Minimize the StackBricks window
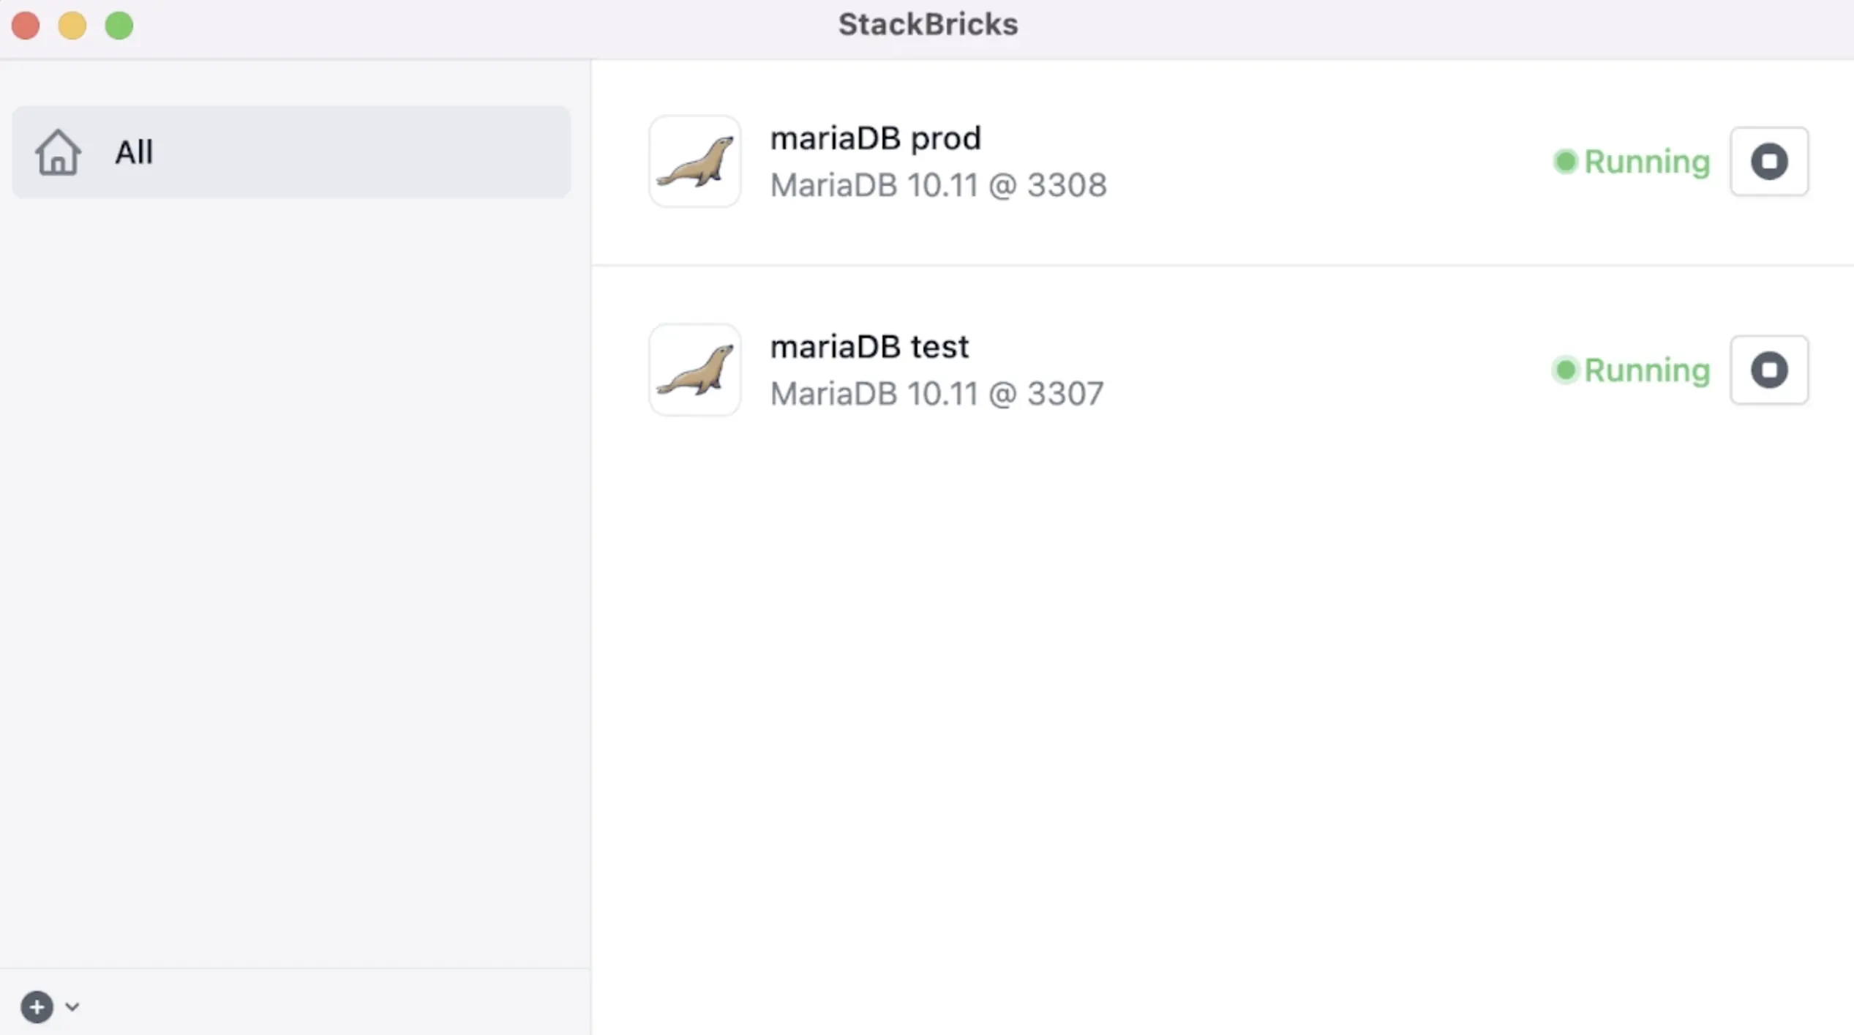This screenshot has height=1035, width=1854. point(72,26)
